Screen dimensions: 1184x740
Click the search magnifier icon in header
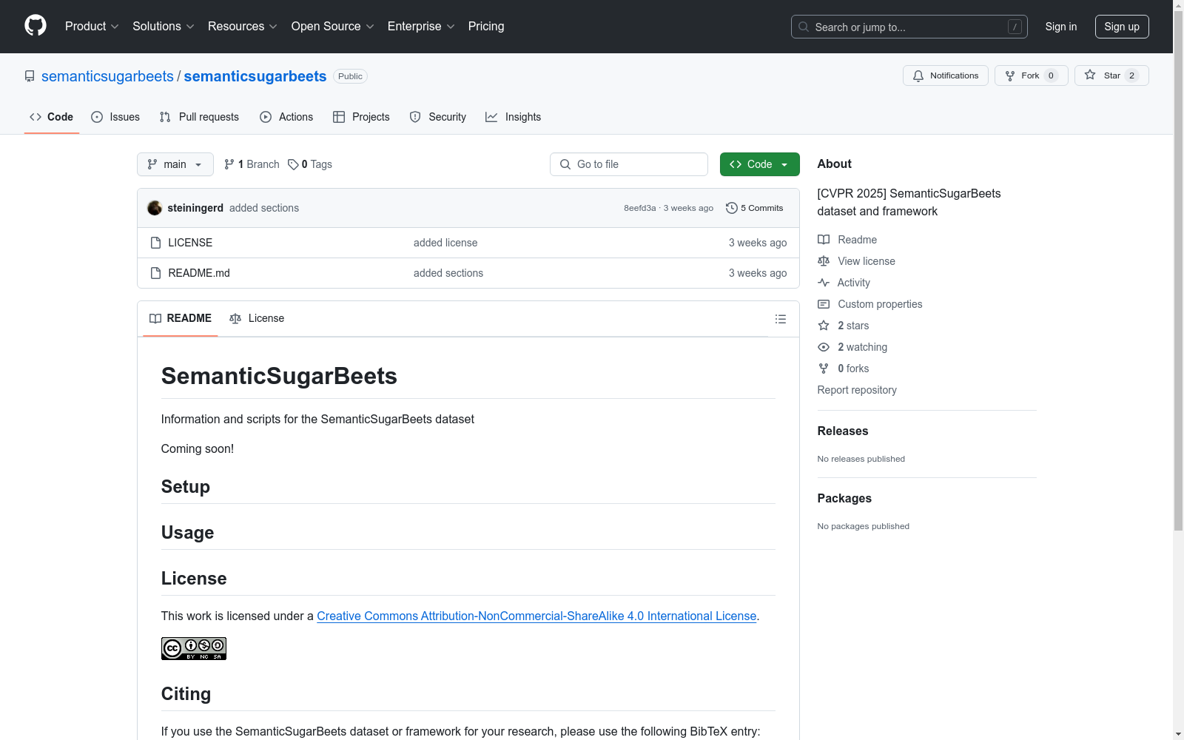(804, 27)
